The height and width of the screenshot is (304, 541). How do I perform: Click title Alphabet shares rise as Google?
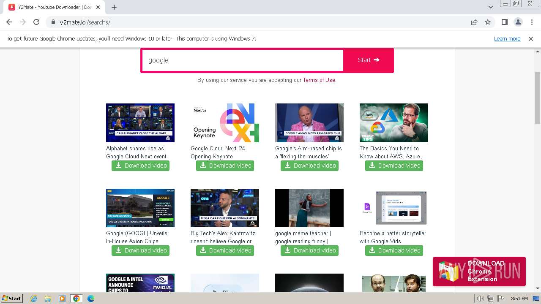tap(136, 152)
